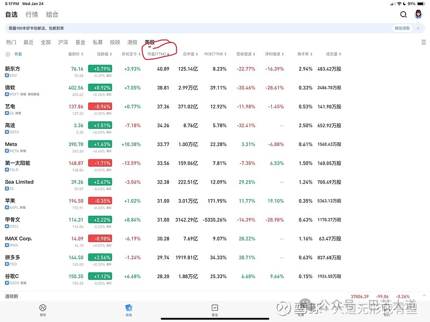Sort by 总市值 column
The height and width of the screenshot is (322, 430).
pos(190,54)
